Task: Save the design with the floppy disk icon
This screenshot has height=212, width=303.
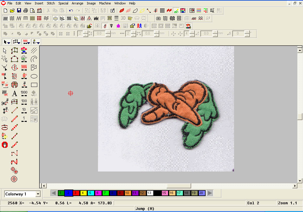Action: (19, 11)
